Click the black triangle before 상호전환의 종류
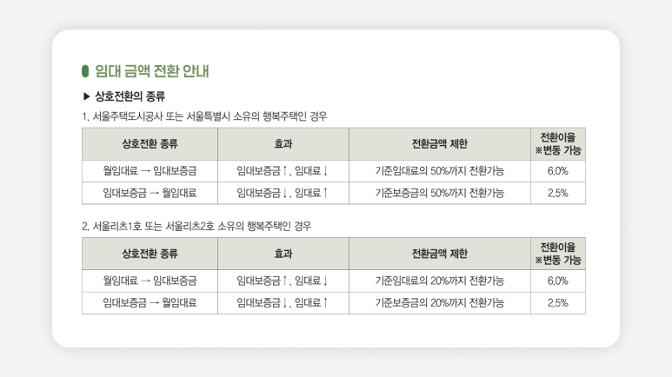The image size is (672, 377). pos(87,96)
